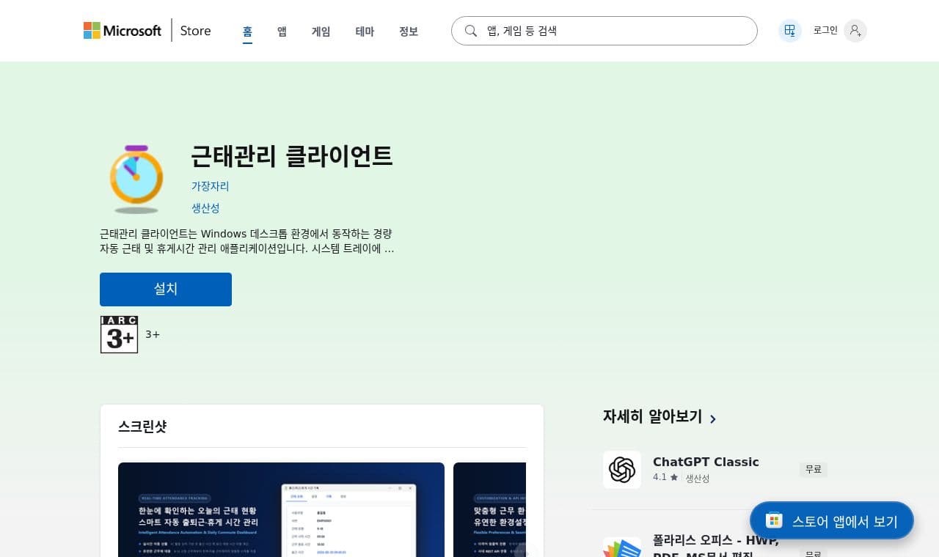Click the 근태관리 클라이언트 app title
Screen dimensions: 939x557
tap(292, 156)
